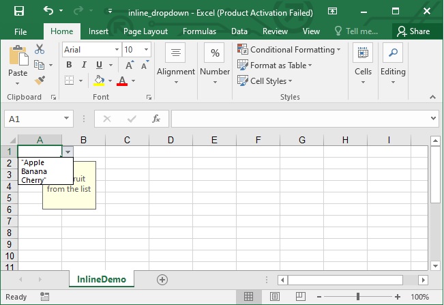Toggle Bold formatting

click(x=69, y=65)
